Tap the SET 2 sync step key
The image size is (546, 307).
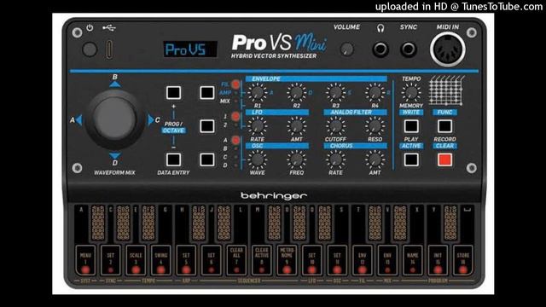(110, 260)
